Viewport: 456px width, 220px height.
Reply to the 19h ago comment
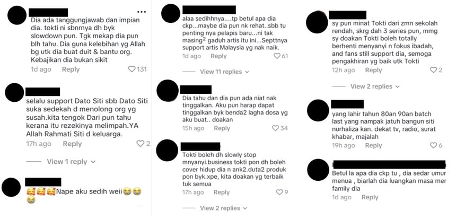tap(373, 145)
